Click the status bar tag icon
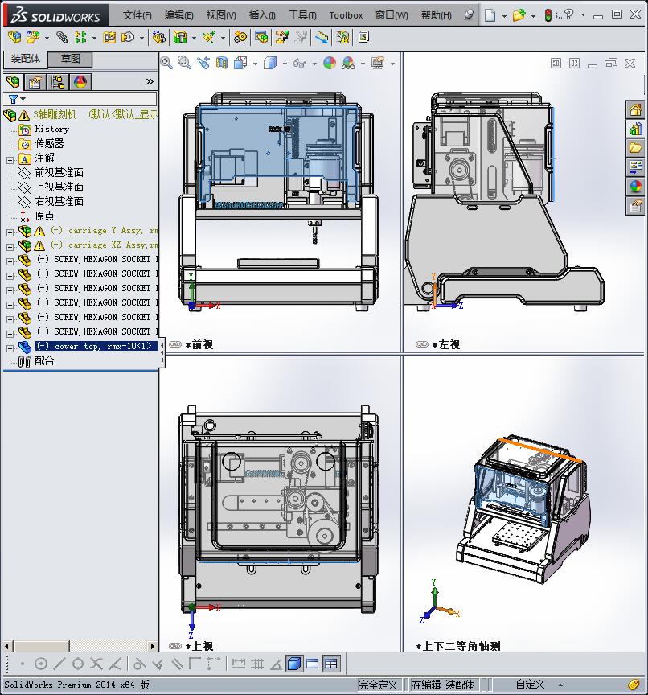This screenshot has width=648, height=695. 634,685
